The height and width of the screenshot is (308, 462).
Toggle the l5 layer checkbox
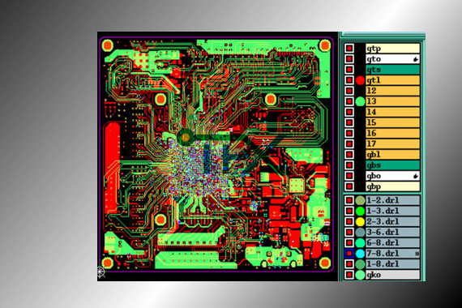(x=349, y=122)
